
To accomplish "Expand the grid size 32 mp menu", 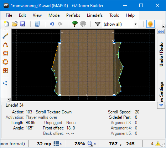I will (x=61, y=144).
